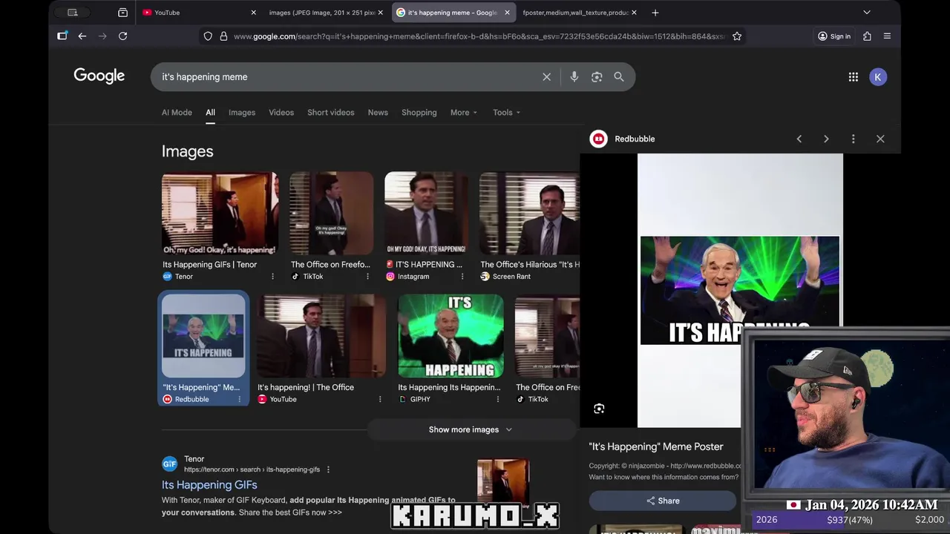
Task: Open Google apps grid icon
Action: tap(854, 77)
